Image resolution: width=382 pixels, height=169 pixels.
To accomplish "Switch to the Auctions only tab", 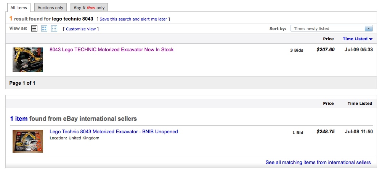I will click(x=51, y=8).
